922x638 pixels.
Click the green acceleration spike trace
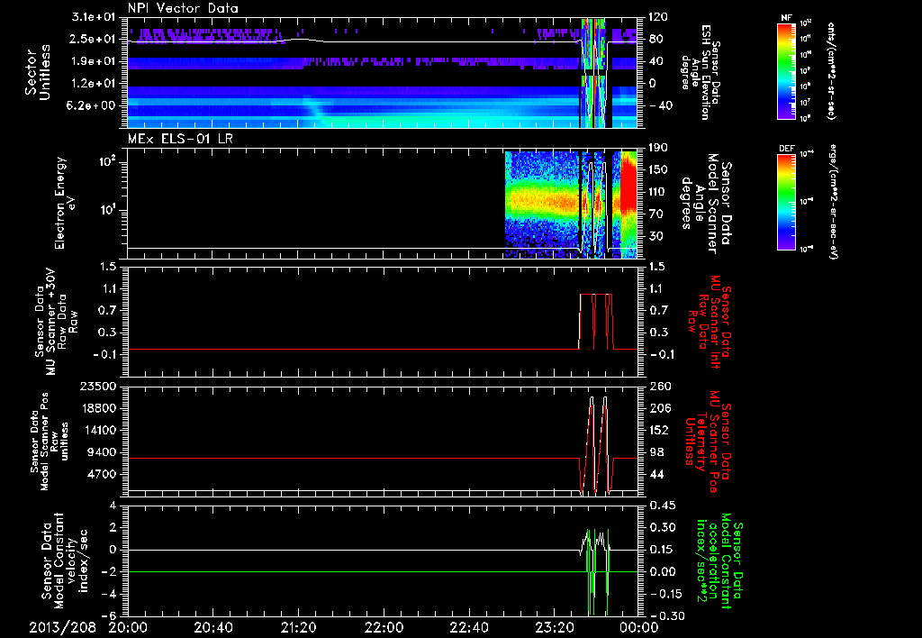(x=597, y=571)
